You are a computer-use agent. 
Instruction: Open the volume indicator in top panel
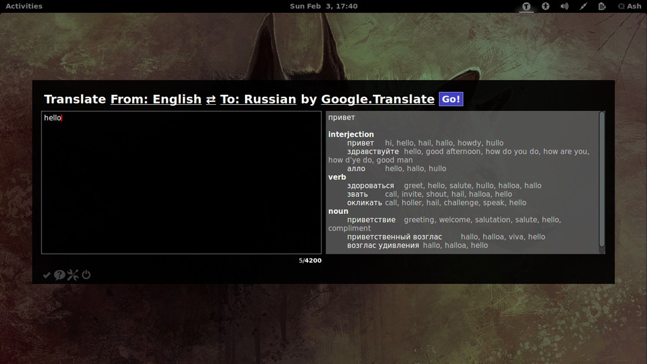[564, 6]
